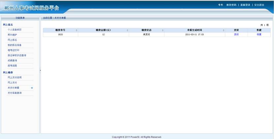Click 安全退出 to log out

coord(259,5)
